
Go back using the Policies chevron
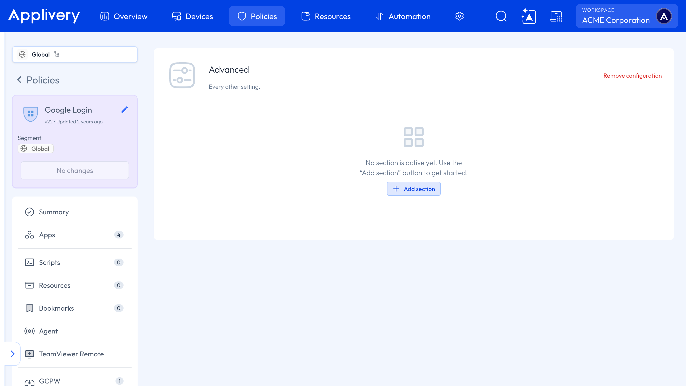coord(19,80)
